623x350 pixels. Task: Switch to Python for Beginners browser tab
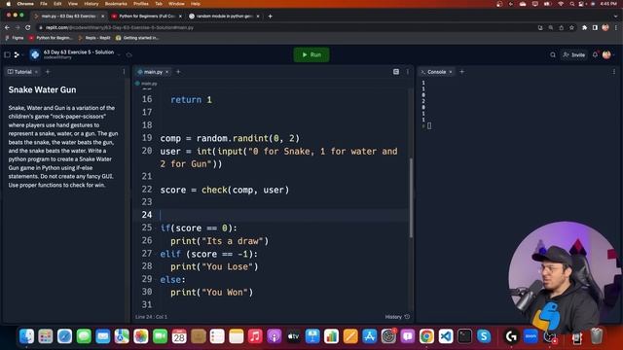[x=146, y=17]
